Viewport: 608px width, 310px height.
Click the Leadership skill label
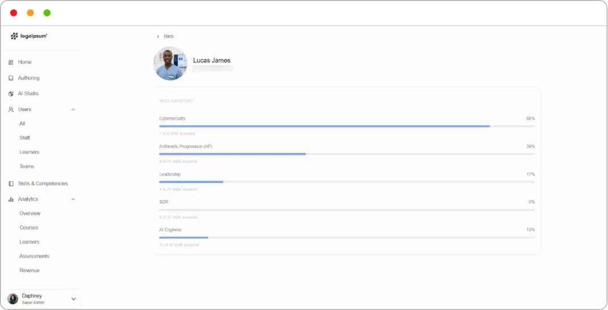tap(170, 174)
